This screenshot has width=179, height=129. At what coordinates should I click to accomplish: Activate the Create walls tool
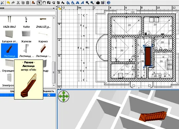click(x=49, y=2)
